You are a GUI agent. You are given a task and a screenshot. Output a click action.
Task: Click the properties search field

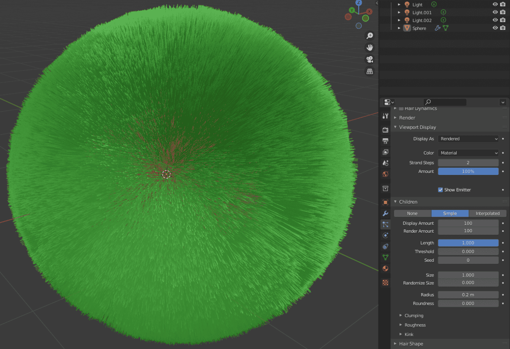pyautogui.click(x=445, y=102)
